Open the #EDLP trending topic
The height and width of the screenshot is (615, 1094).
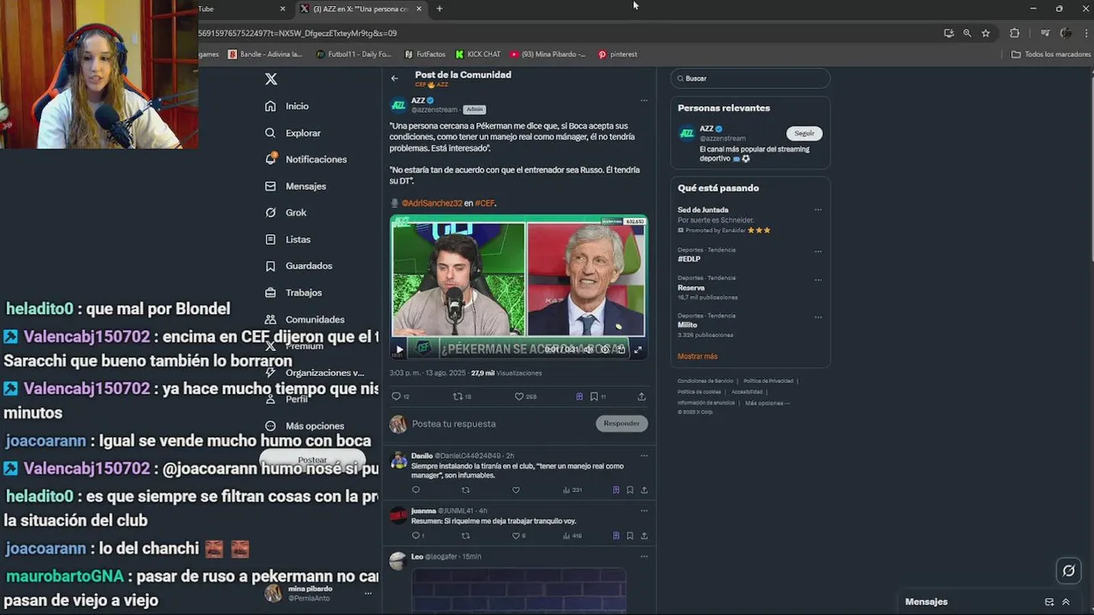(689, 259)
